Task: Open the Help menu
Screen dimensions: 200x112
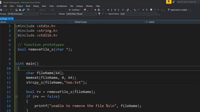Action: coord(98,6)
